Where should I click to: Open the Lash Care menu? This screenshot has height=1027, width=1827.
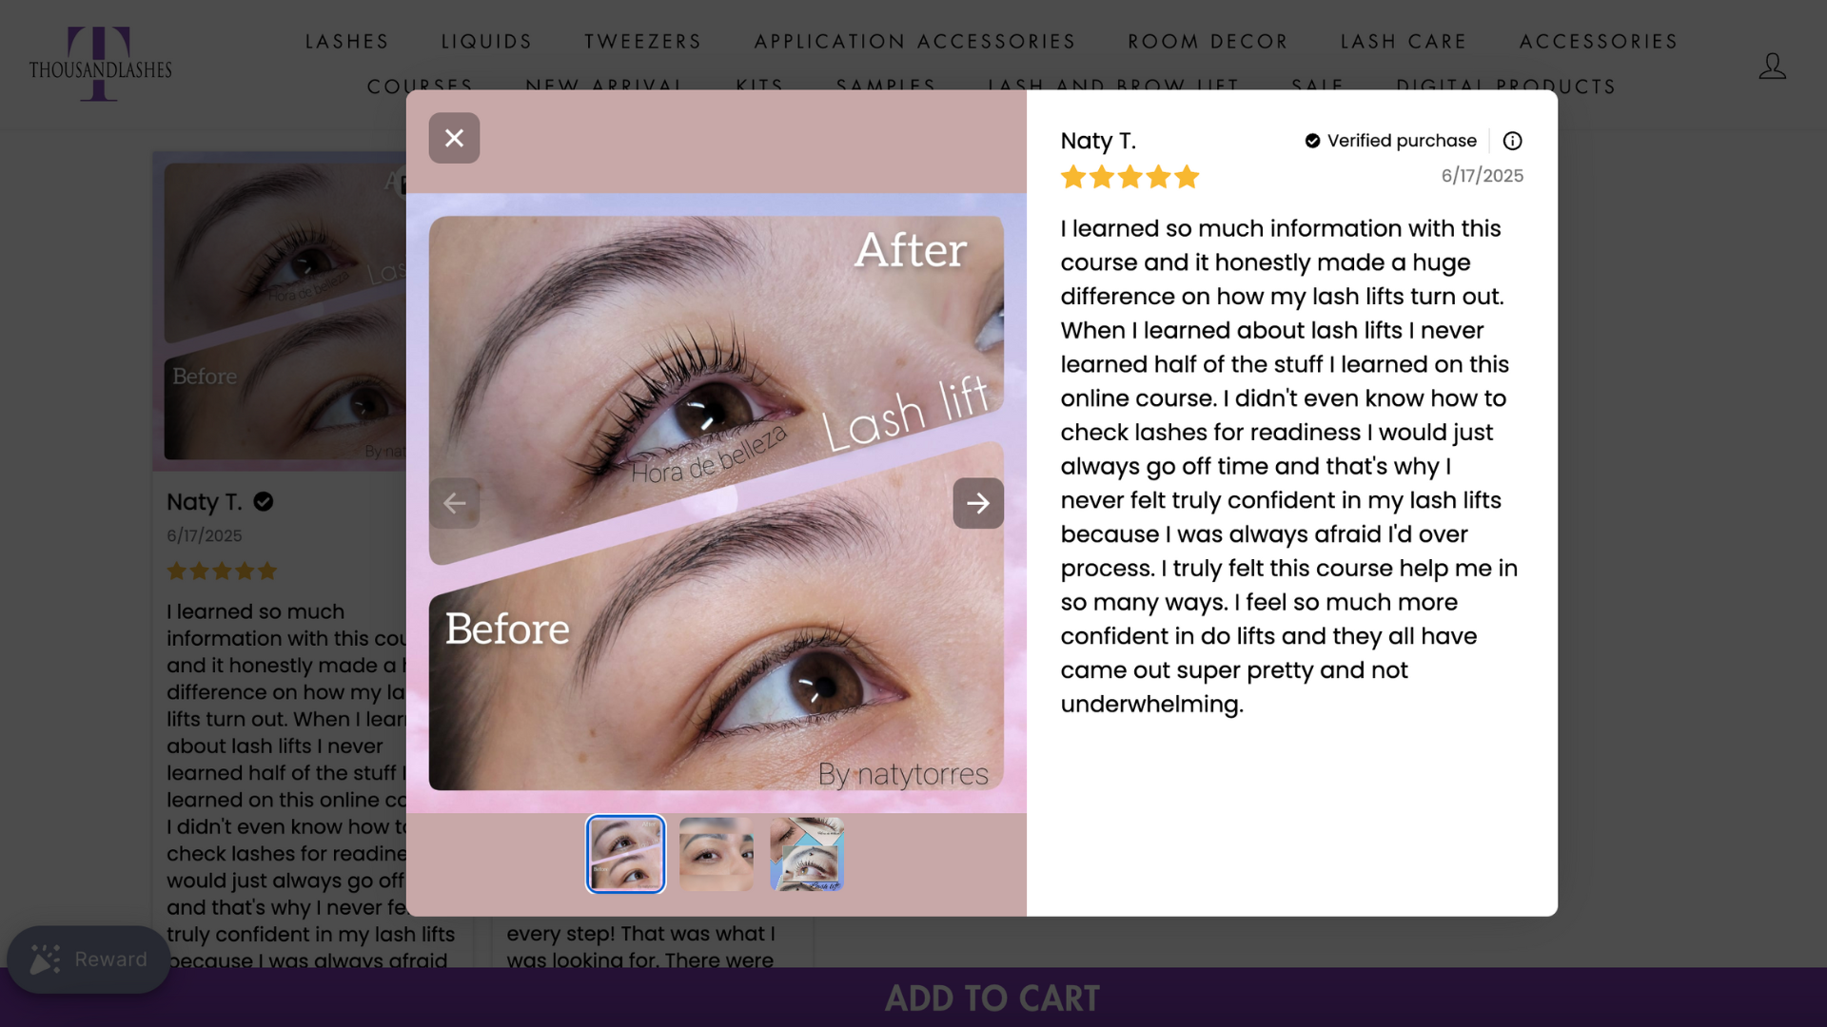click(x=1405, y=42)
